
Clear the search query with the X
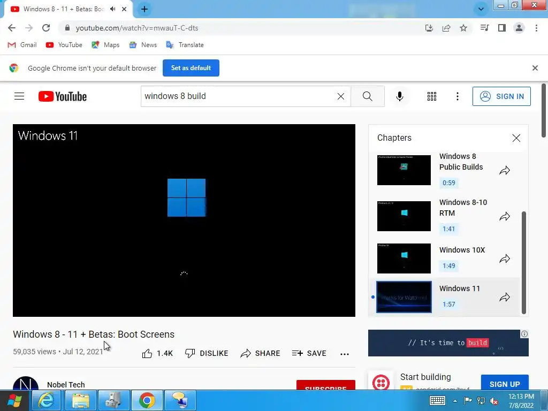[341, 96]
